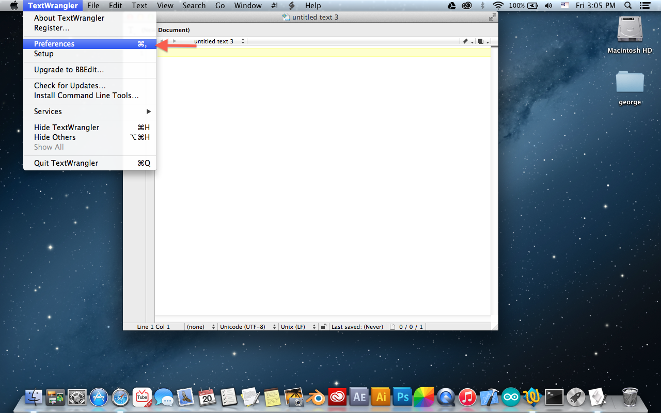
Task: Choose Install Command Line Tools…
Action: pyautogui.click(x=90, y=96)
